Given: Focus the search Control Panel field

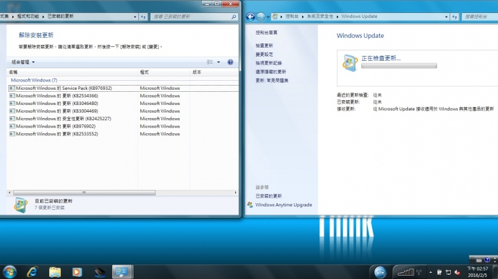Looking at the screenshot, I should 480,17.
